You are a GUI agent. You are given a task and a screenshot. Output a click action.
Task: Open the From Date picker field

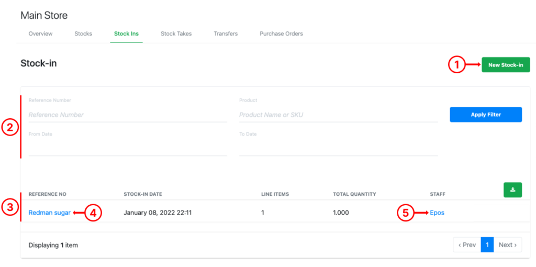(x=127, y=148)
